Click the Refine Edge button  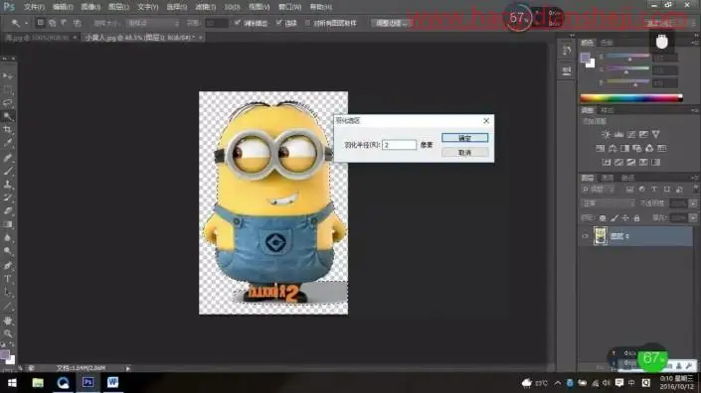coord(392,23)
